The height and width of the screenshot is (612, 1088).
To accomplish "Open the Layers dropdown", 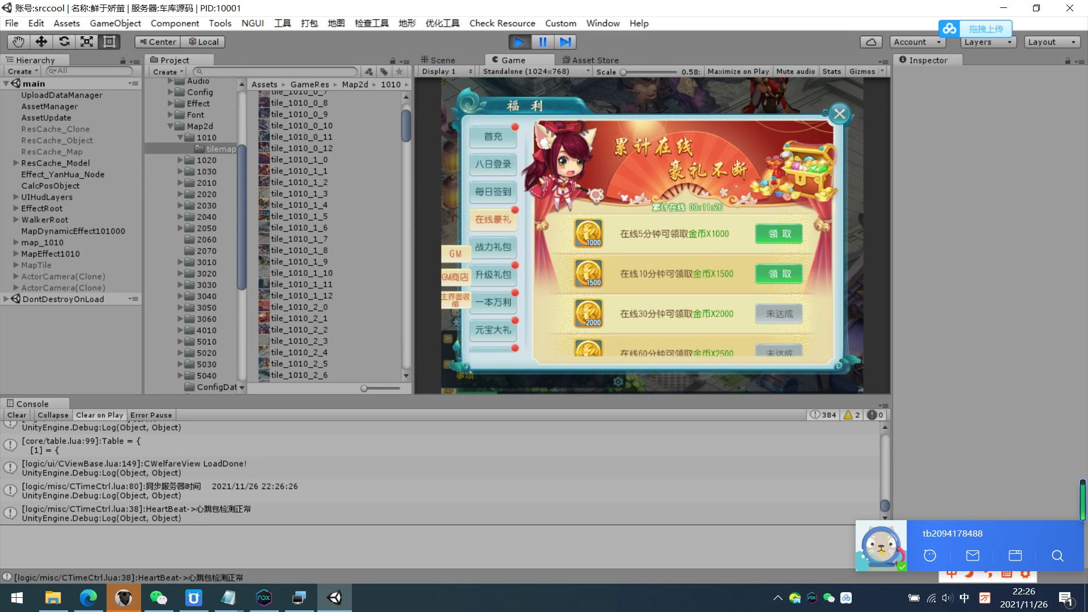I will 988,42.
